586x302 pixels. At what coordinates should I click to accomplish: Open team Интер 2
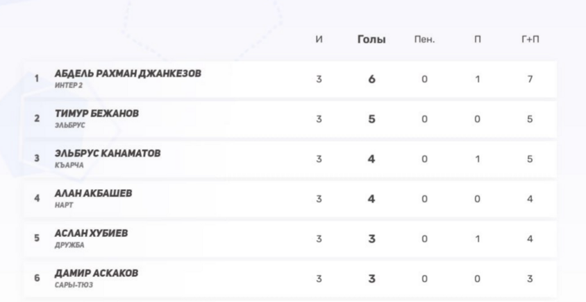(67, 85)
